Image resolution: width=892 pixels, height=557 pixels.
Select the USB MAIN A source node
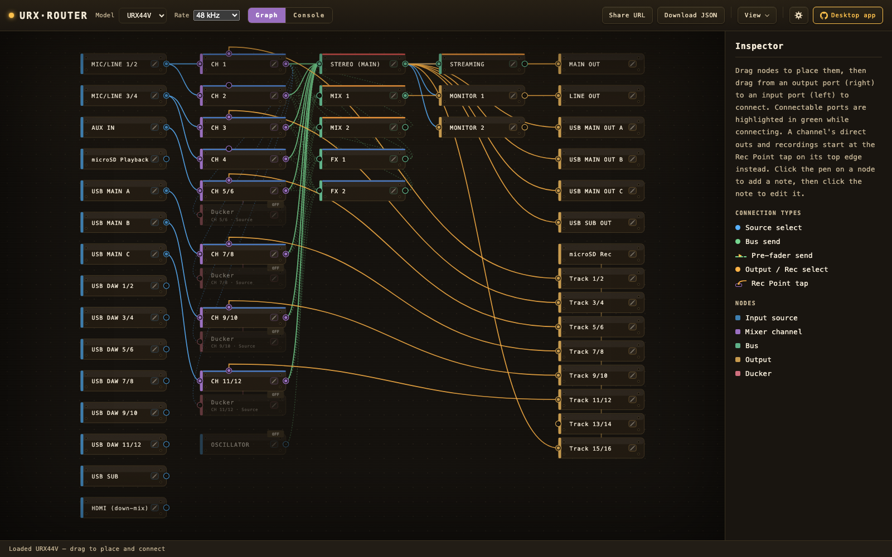click(123, 191)
